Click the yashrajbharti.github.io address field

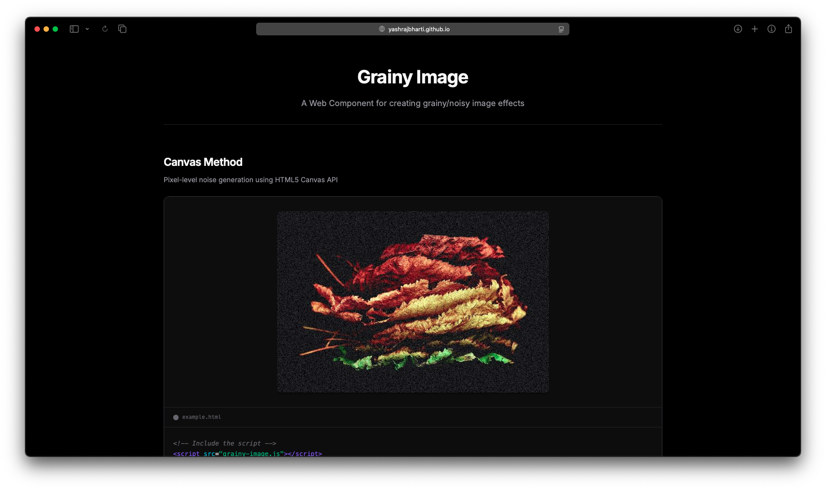413,29
